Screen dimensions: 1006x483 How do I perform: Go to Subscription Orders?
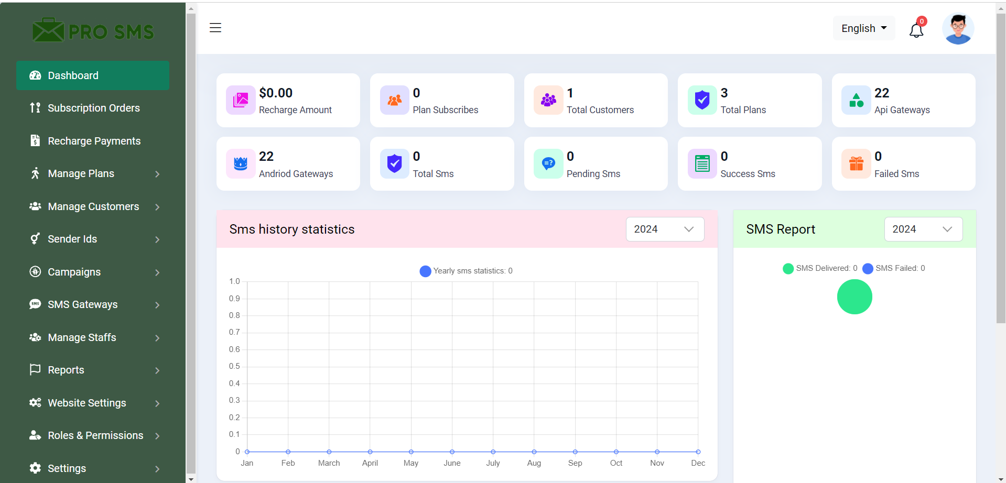tap(93, 108)
